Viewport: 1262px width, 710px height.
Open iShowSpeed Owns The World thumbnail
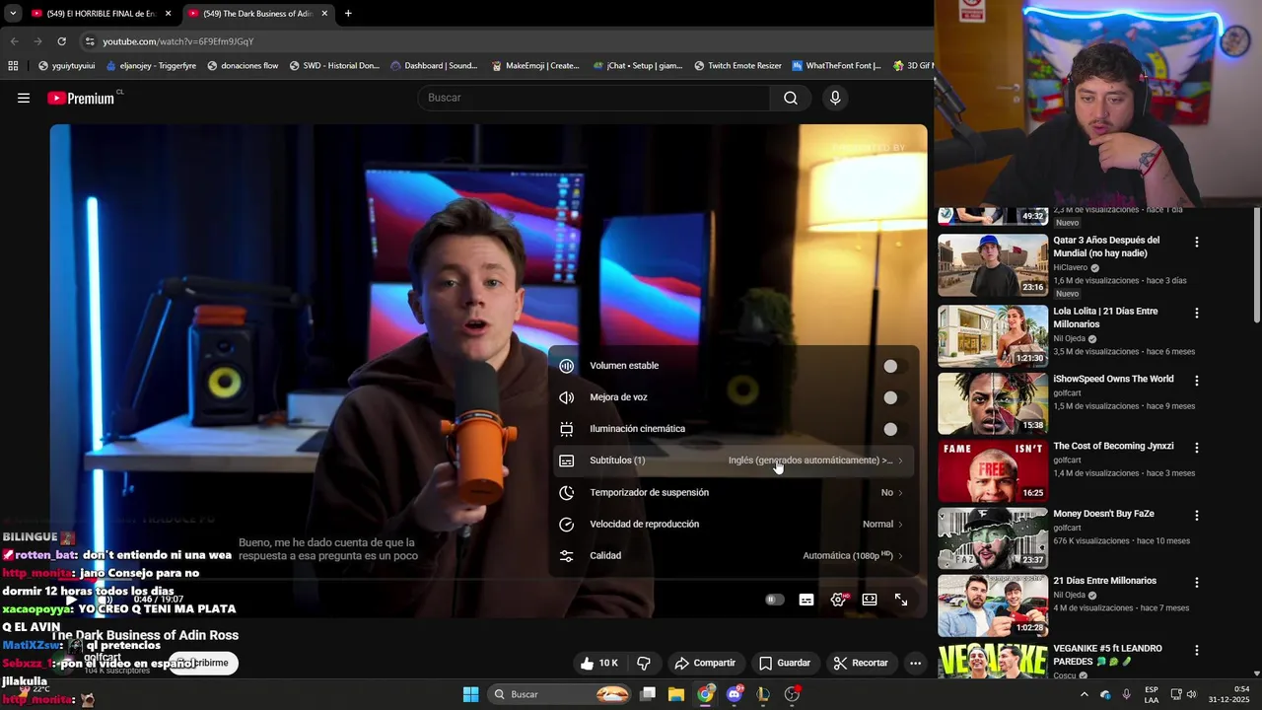[x=992, y=403]
